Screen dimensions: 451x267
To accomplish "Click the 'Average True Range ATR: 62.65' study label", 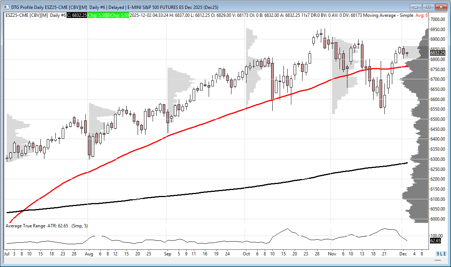I will coord(37,226).
